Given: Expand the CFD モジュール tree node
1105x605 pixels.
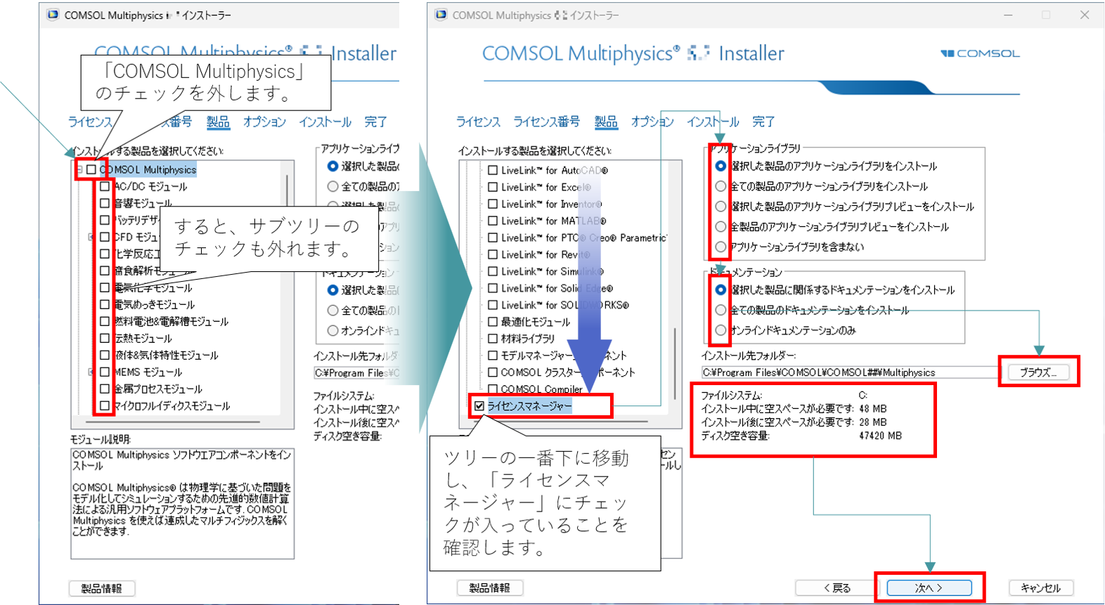Looking at the screenshot, I should click(x=91, y=238).
